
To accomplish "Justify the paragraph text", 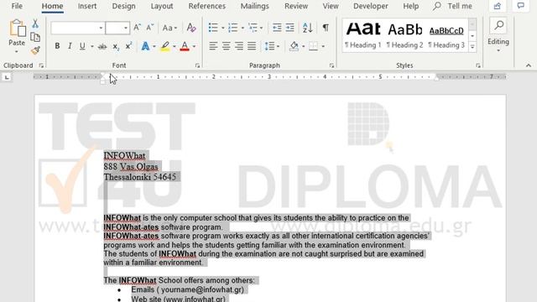I will 252,46.
